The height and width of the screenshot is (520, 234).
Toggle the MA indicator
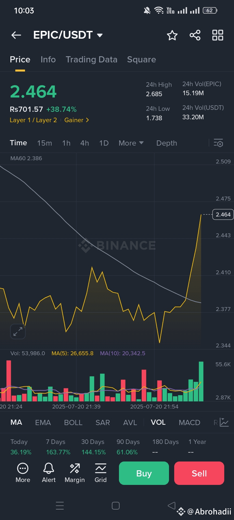point(16,422)
